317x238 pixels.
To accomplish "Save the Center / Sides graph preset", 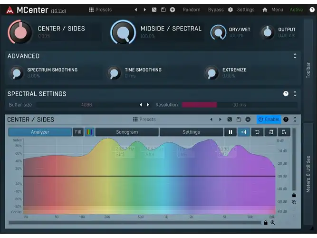I will point(239,119).
